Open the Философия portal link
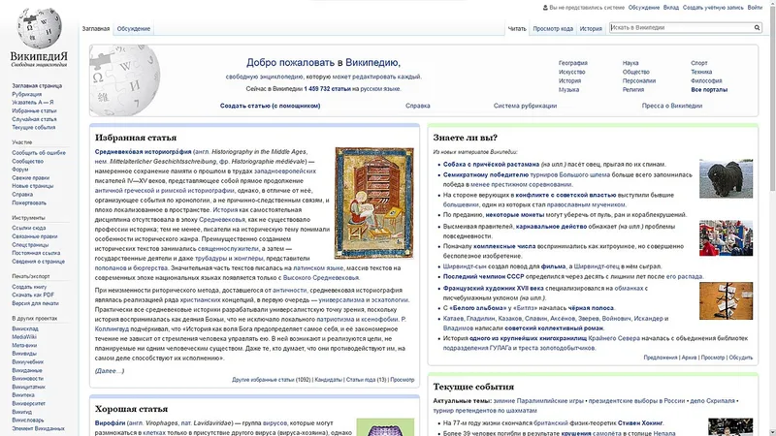 pos(706,81)
